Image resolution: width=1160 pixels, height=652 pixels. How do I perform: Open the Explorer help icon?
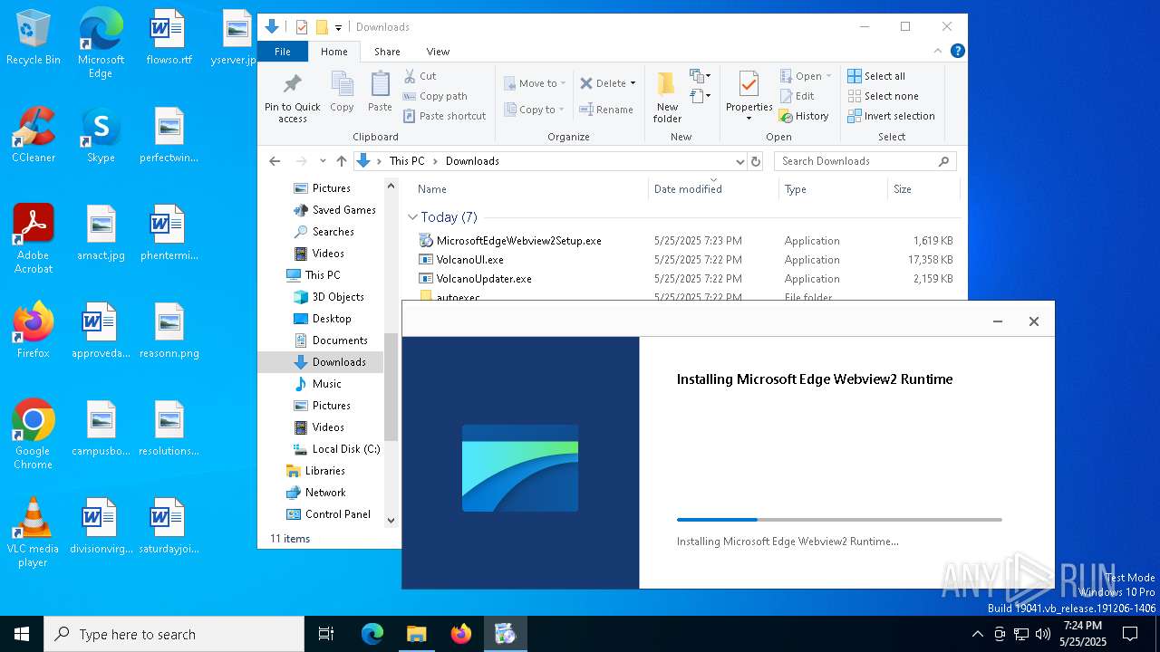(957, 52)
